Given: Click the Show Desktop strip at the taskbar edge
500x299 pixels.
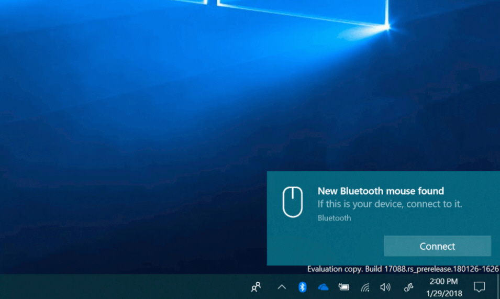Looking at the screenshot, I should point(498,286).
